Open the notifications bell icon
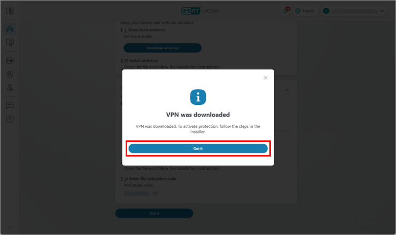 pyautogui.click(x=286, y=11)
